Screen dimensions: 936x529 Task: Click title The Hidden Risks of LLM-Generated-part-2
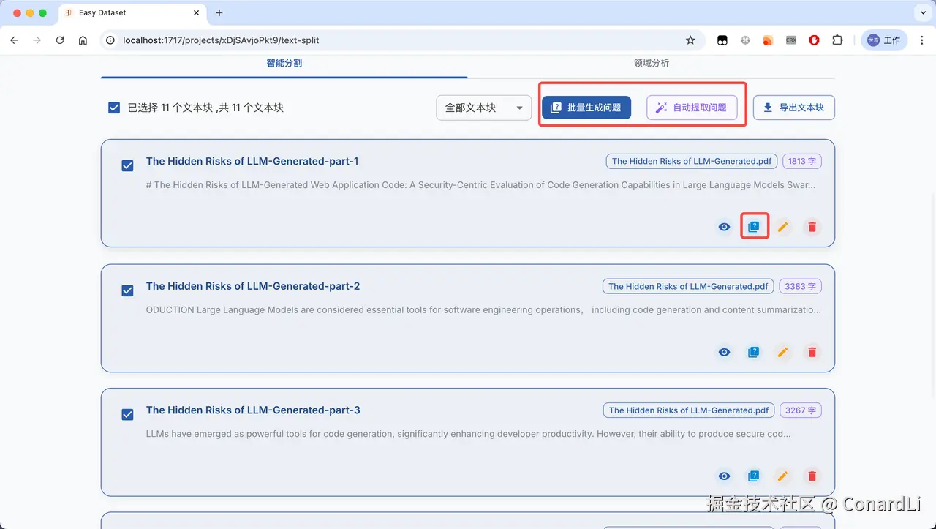point(253,286)
